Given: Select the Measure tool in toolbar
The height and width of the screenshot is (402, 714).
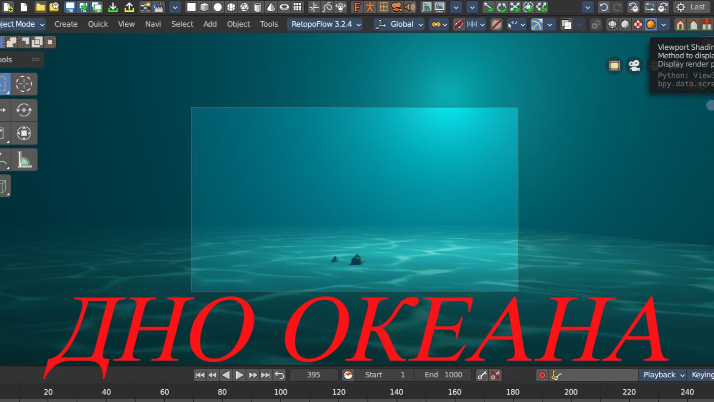Looking at the screenshot, I should pyautogui.click(x=24, y=159).
